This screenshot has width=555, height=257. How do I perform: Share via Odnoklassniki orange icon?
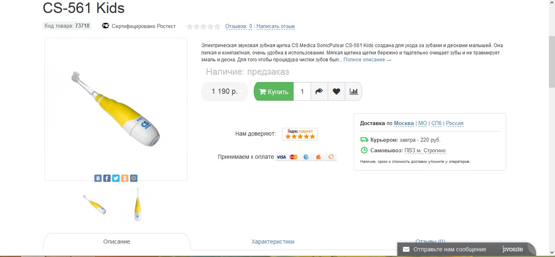(125, 178)
